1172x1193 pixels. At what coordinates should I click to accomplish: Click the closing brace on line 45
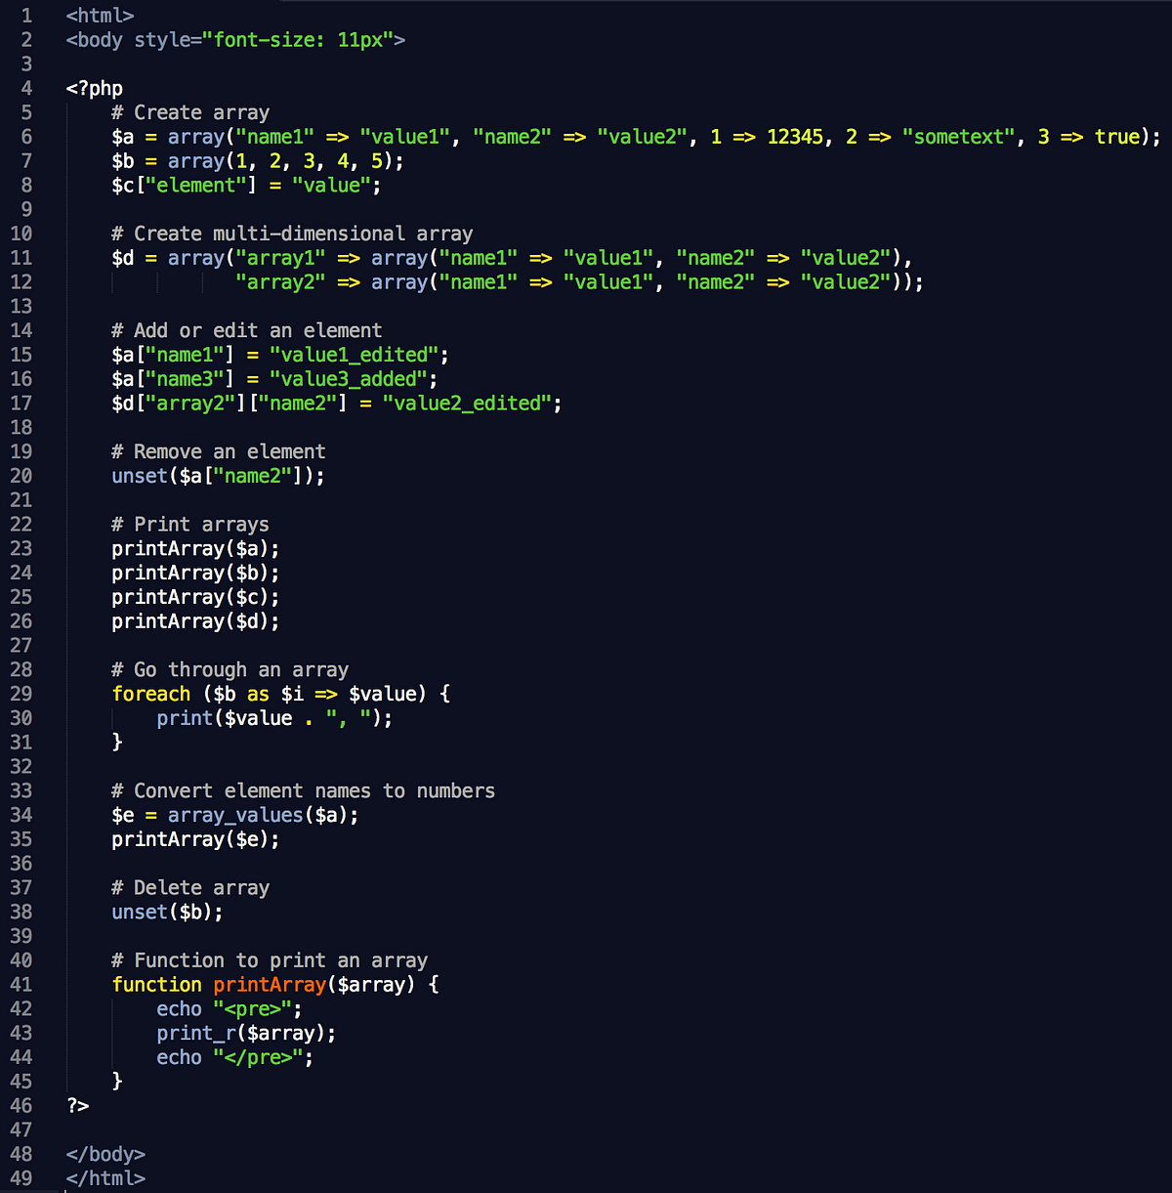coord(117,1082)
